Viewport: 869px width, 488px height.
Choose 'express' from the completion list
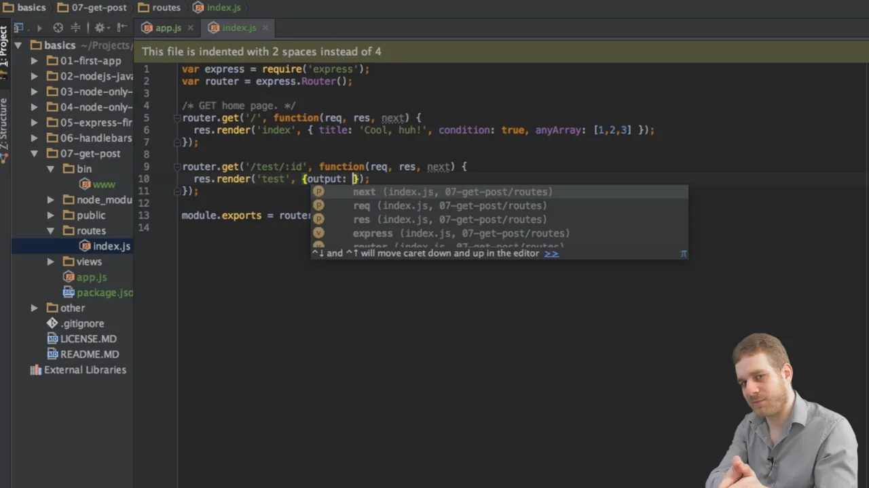(499, 233)
